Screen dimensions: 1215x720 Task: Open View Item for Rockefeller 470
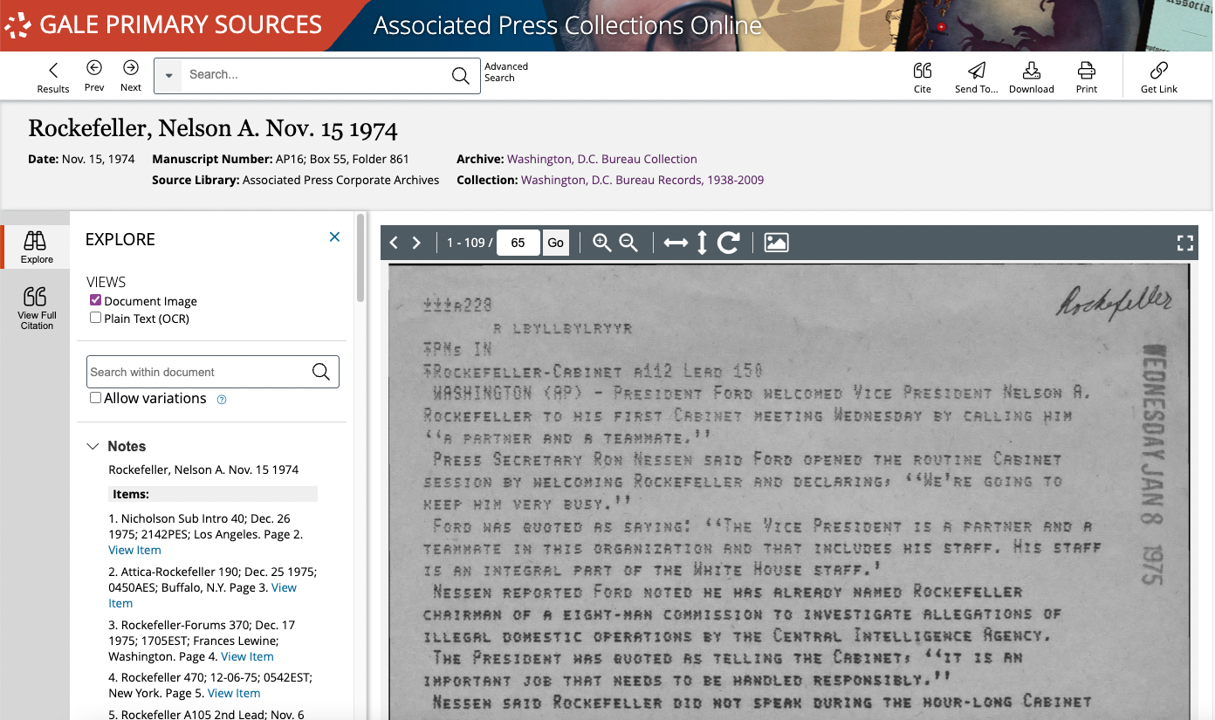(x=234, y=693)
